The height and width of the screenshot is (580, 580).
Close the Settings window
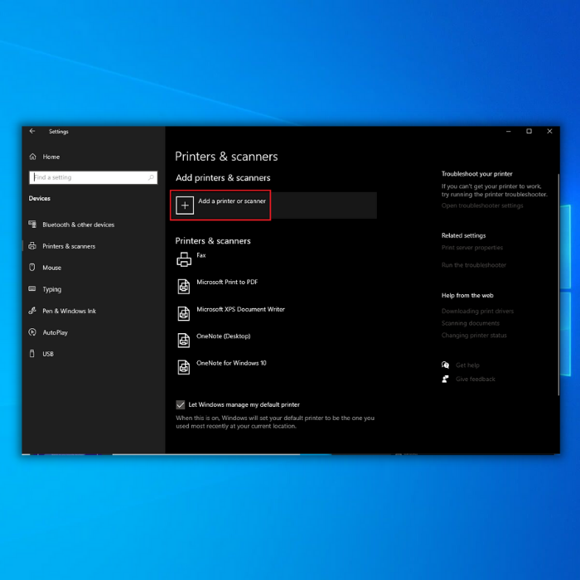(x=549, y=131)
